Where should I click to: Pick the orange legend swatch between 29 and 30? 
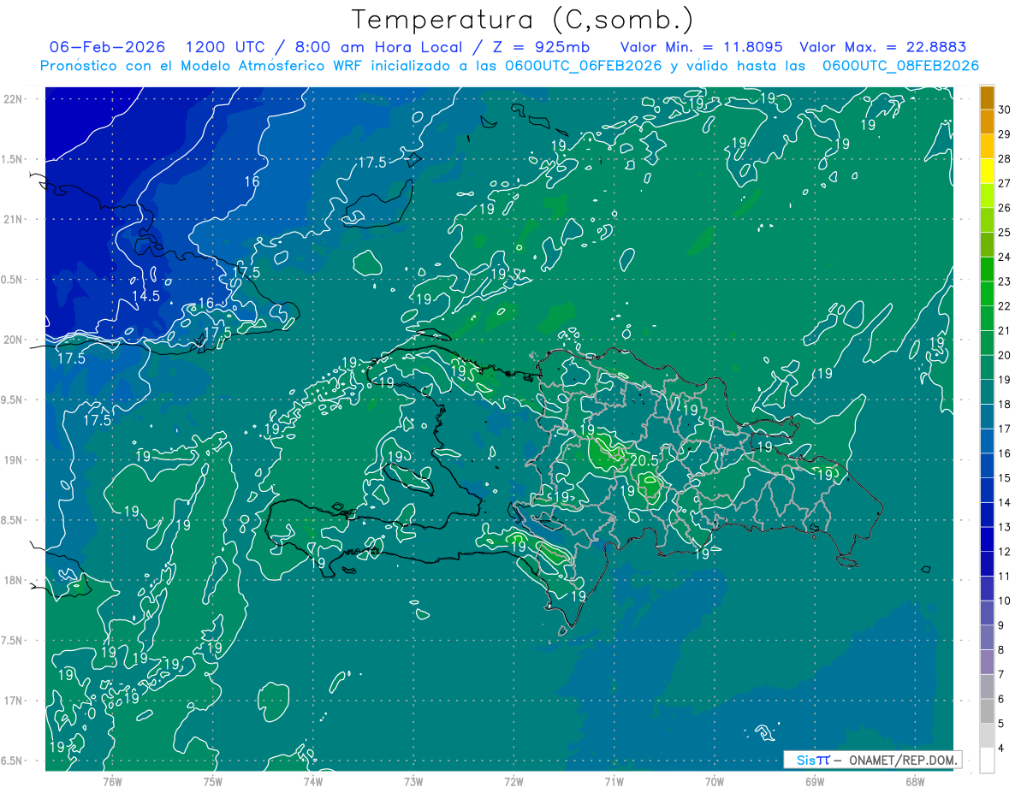click(x=987, y=121)
